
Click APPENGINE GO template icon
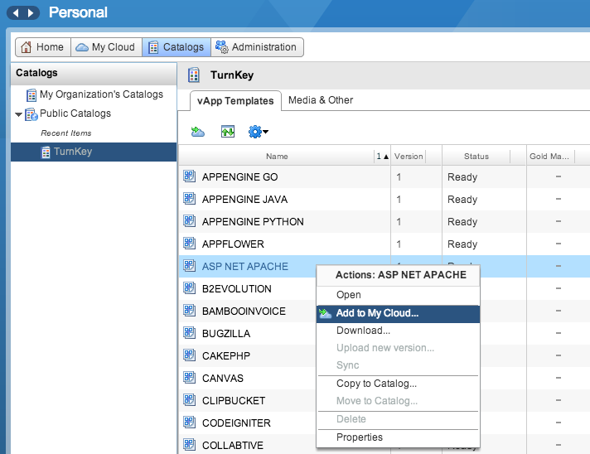click(189, 176)
